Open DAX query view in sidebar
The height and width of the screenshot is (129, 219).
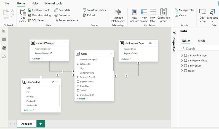click(4, 57)
